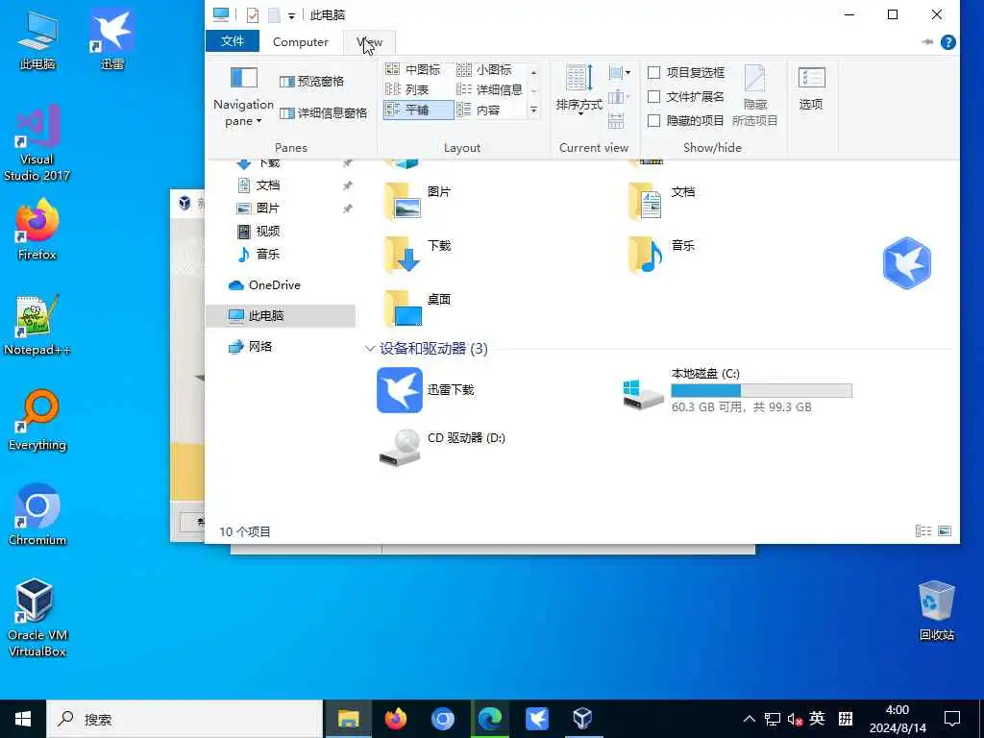Toggle the 详细信息窗格 details pane
Viewport: 984px width, 738px height.
tap(323, 113)
